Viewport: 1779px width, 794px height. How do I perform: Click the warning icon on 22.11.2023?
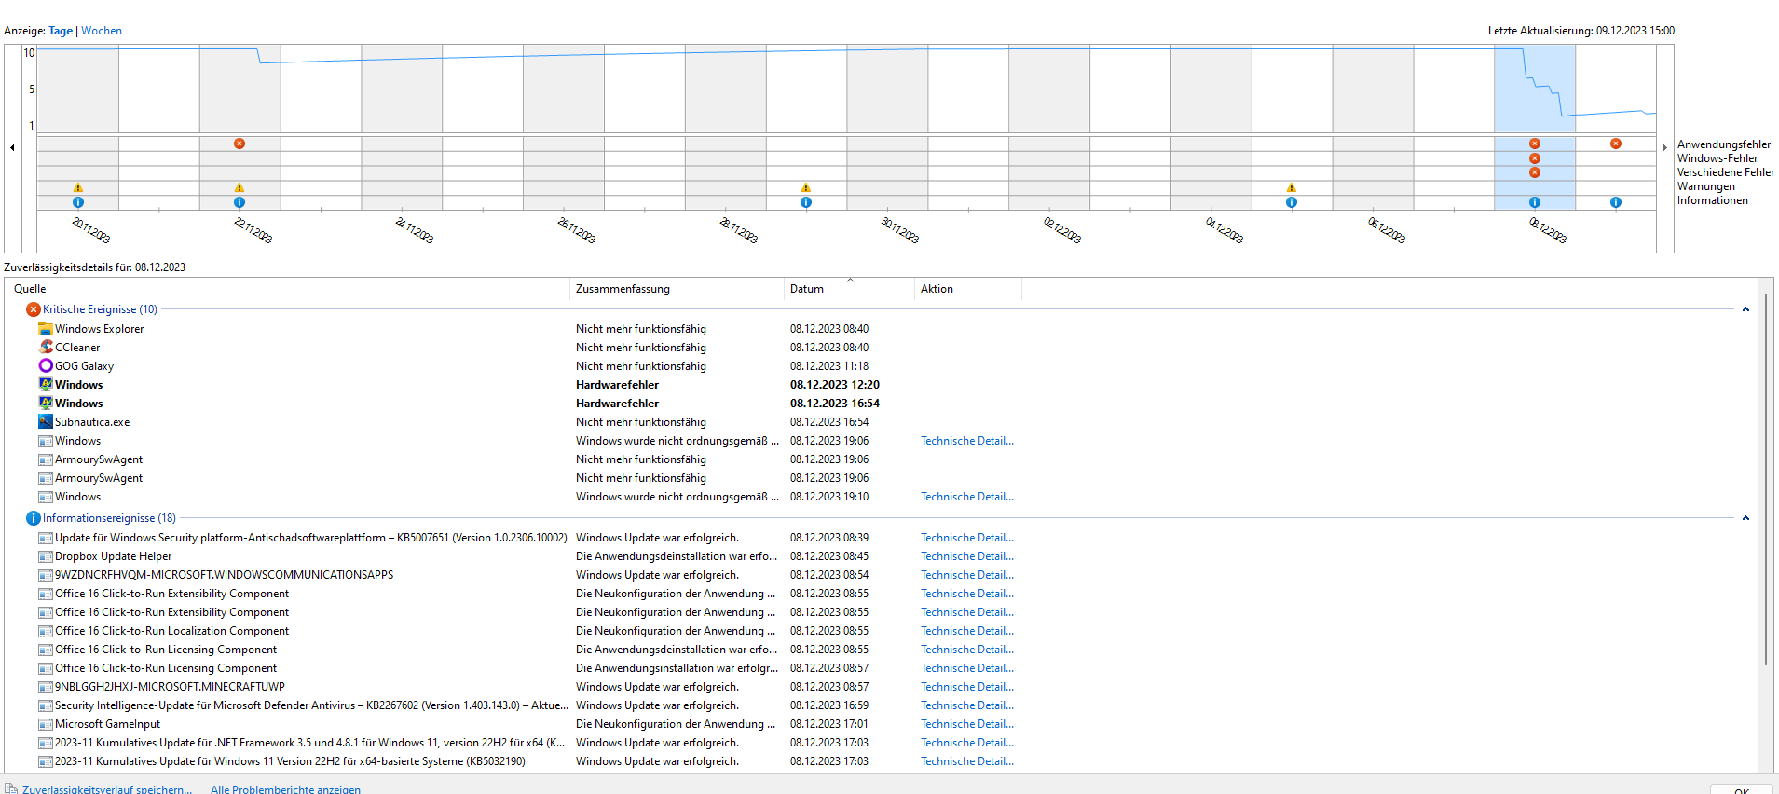239,187
